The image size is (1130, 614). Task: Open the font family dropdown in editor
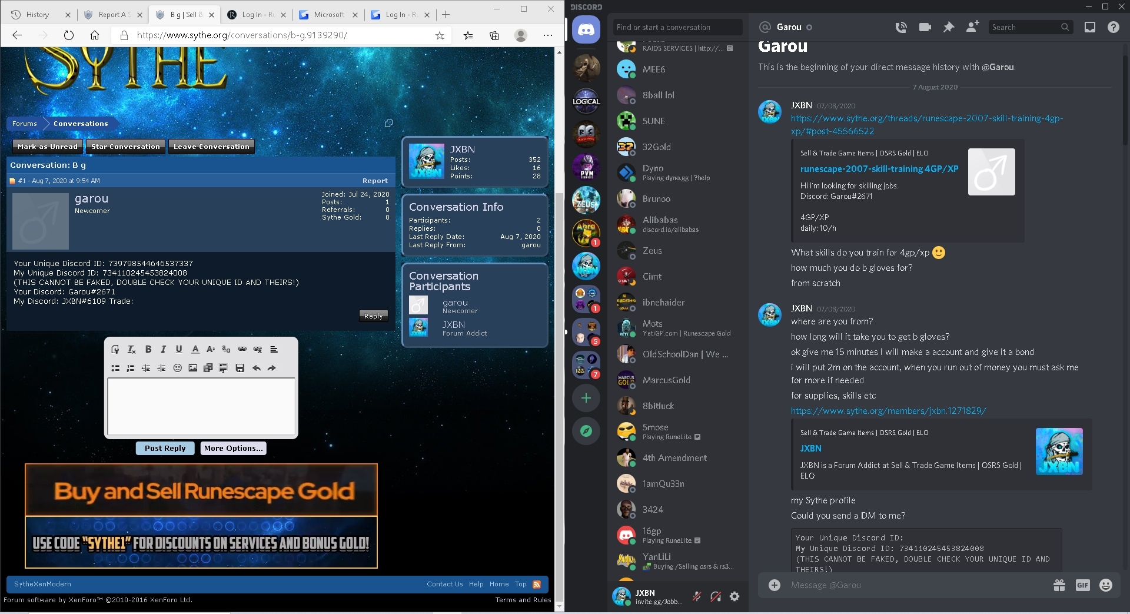click(226, 349)
